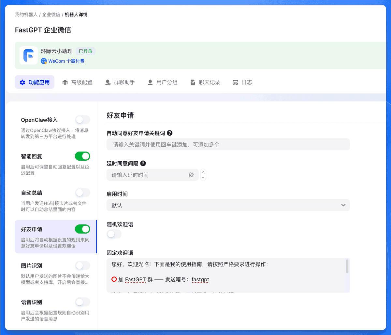The image size is (391, 335).
Task: Click the 企业微信 breadcrumb link
Action: click(x=51, y=15)
